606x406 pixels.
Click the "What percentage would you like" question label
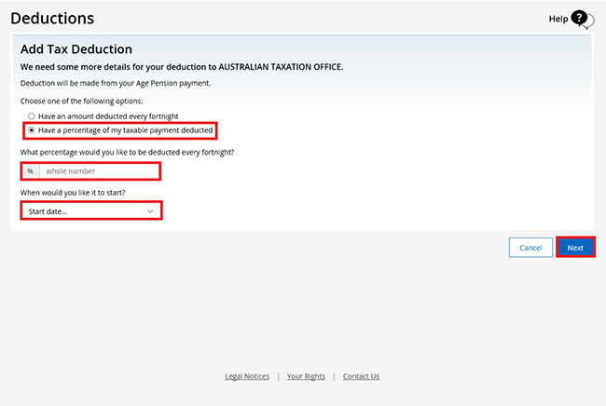127,152
